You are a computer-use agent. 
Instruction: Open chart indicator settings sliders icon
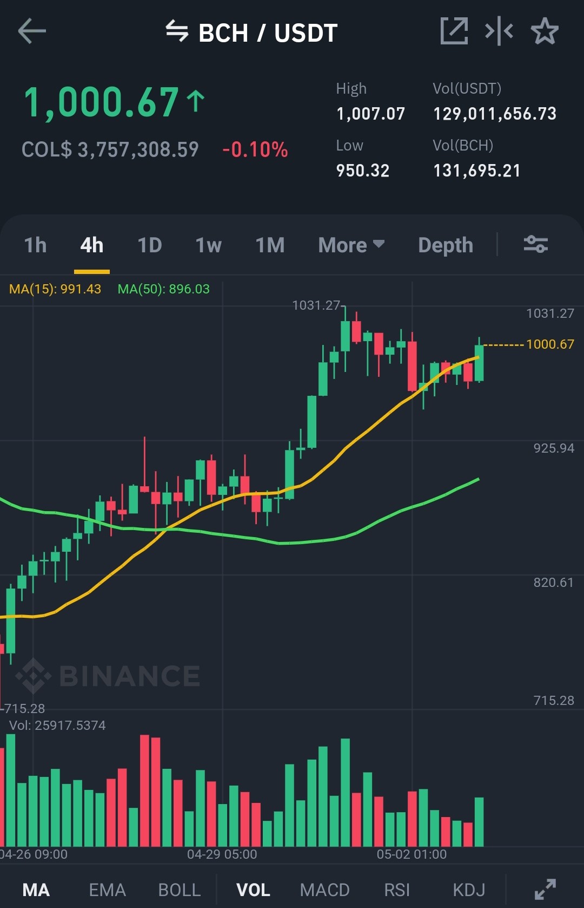click(x=536, y=244)
